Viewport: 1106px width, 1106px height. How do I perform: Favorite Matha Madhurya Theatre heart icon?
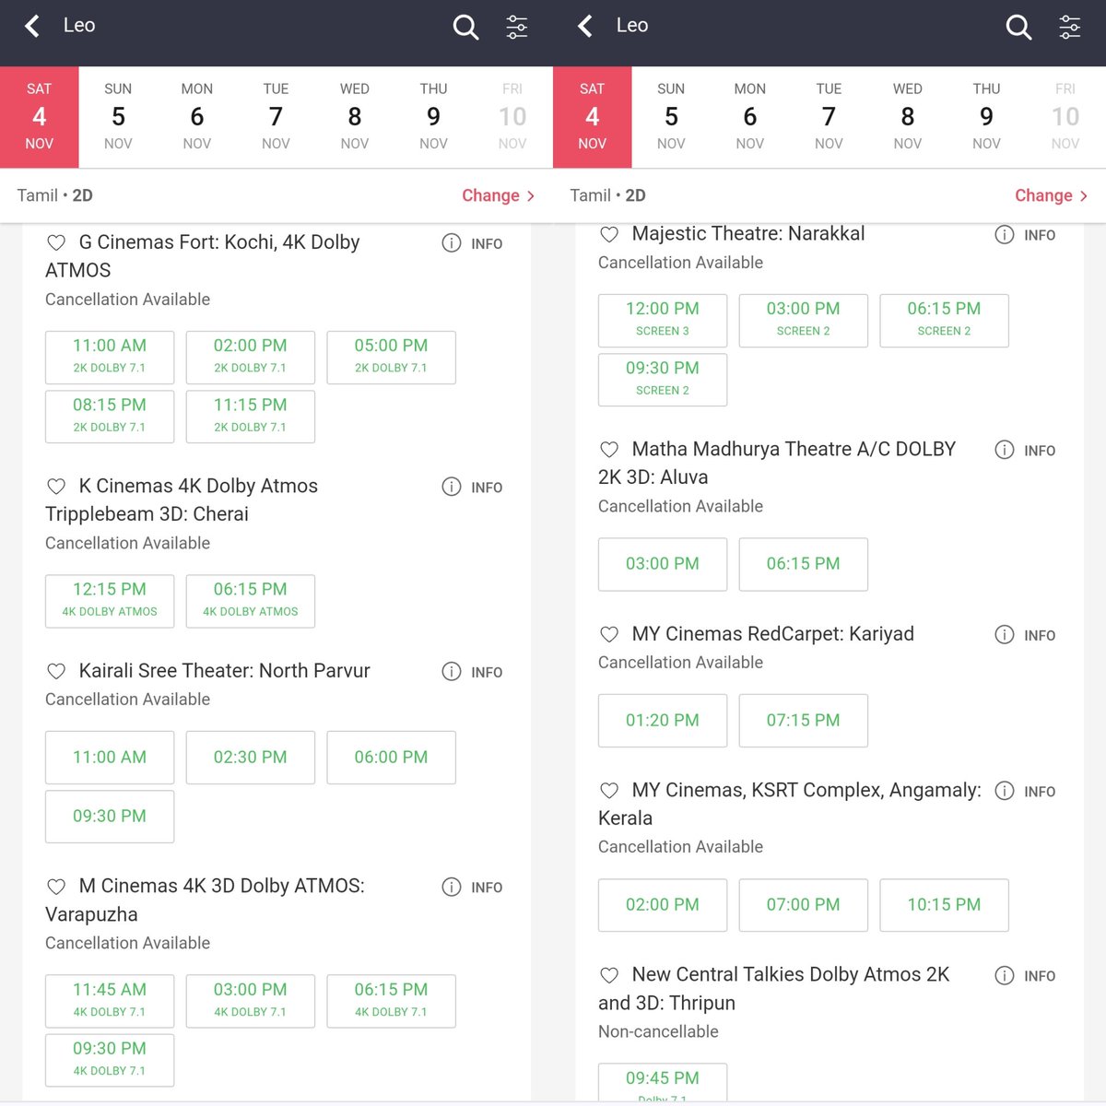tap(609, 450)
